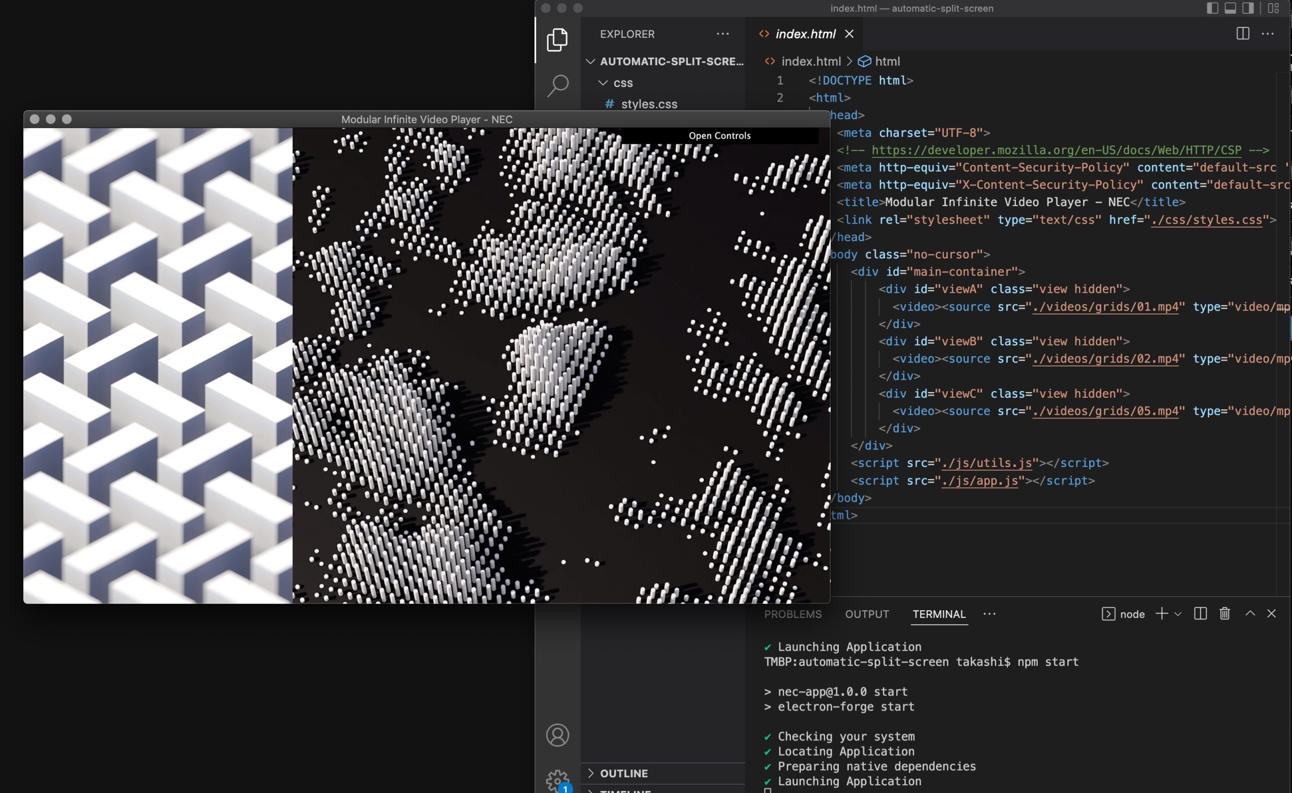1292x793 pixels.
Task: Open the terminal launch profile dropdown arrow
Action: point(1178,614)
